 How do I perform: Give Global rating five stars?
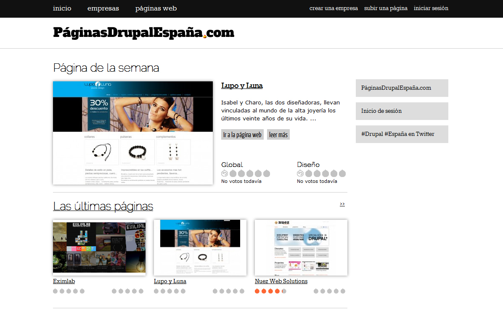coord(267,173)
